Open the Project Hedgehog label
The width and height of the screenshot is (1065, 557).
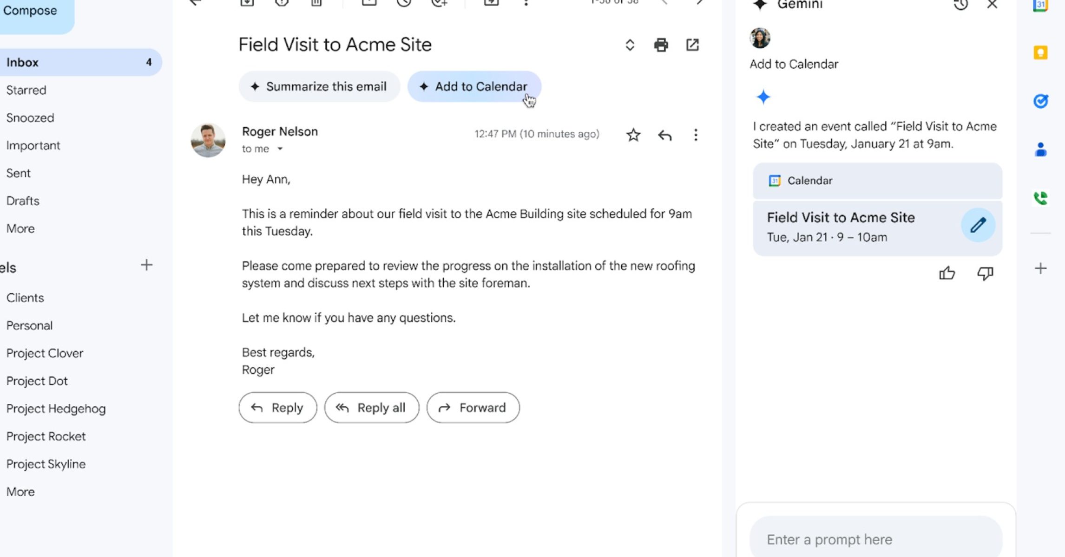pyautogui.click(x=56, y=408)
